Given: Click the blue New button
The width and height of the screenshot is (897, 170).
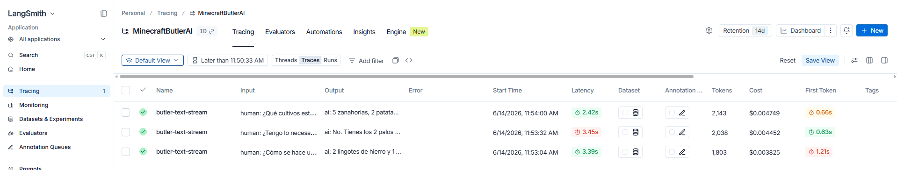Looking at the screenshot, I should [x=872, y=30].
